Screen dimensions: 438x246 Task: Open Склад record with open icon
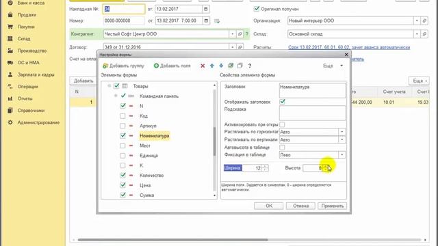coord(424,34)
